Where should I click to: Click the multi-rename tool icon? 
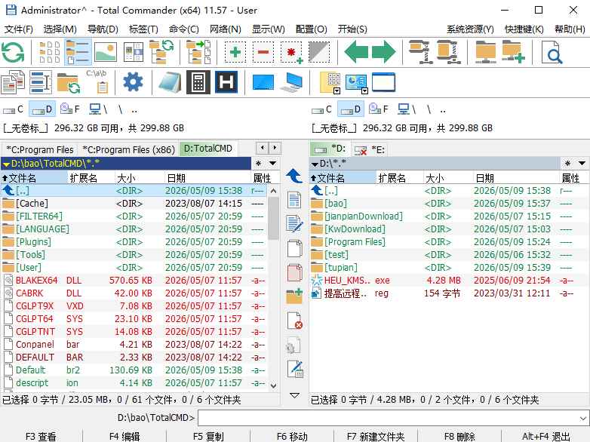(x=41, y=82)
